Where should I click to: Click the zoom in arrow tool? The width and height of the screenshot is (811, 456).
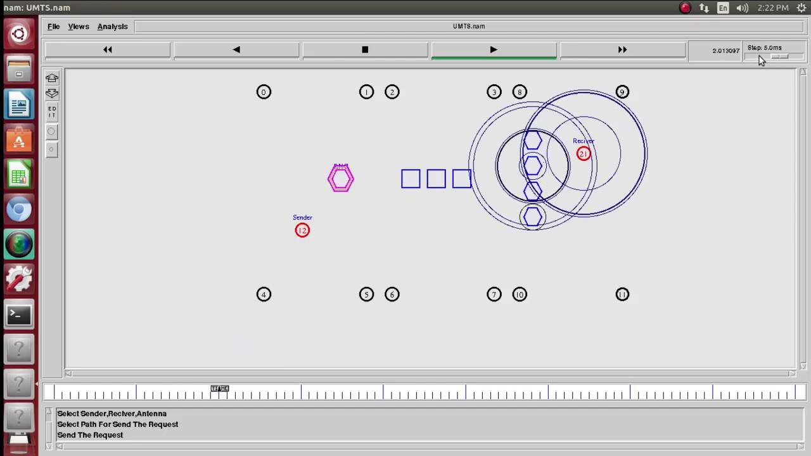coord(52,78)
